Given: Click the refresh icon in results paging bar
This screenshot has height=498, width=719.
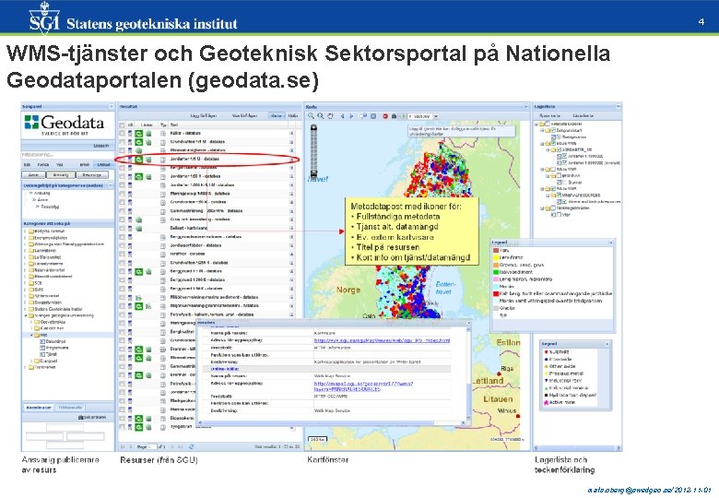Looking at the screenshot, I should (x=191, y=446).
